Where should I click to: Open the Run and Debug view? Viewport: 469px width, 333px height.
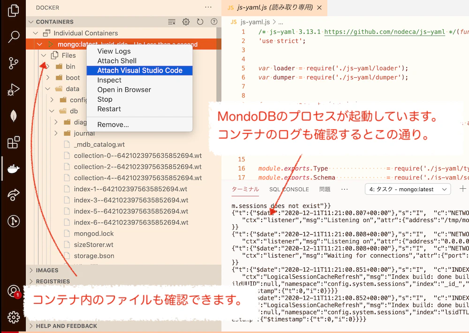pyautogui.click(x=14, y=89)
